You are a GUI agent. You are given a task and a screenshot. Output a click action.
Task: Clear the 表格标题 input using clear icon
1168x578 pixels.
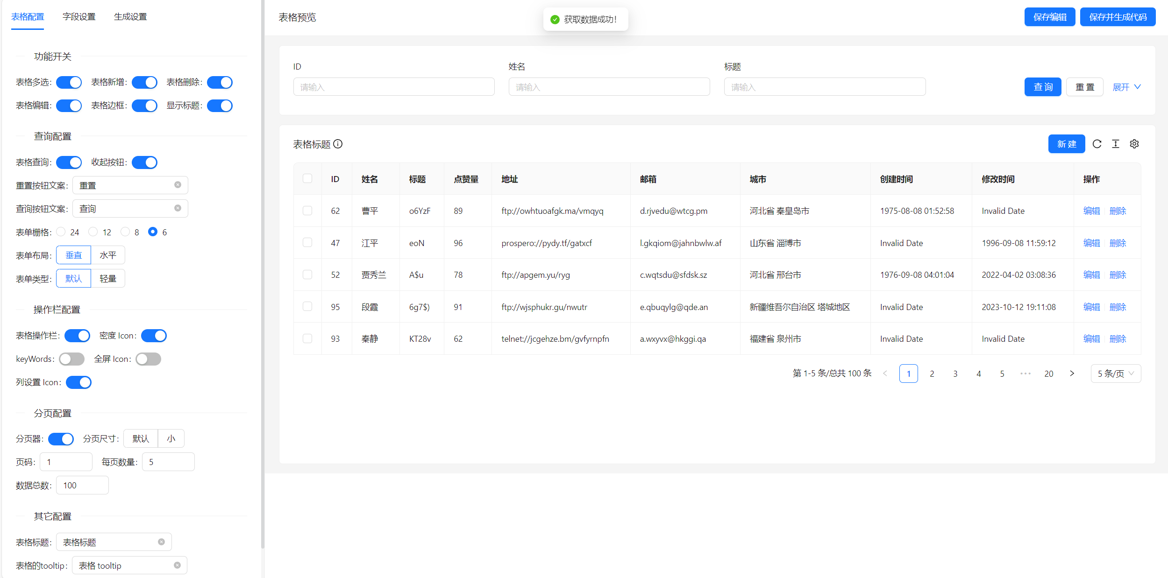tap(161, 542)
